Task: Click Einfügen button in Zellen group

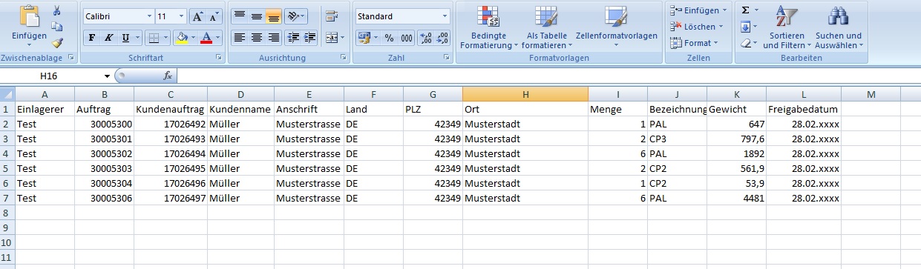Action: 698,10
